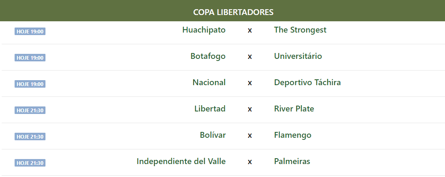Click the COPA LIBERTADORES header
This screenshot has width=445, height=177.
coord(233,12)
